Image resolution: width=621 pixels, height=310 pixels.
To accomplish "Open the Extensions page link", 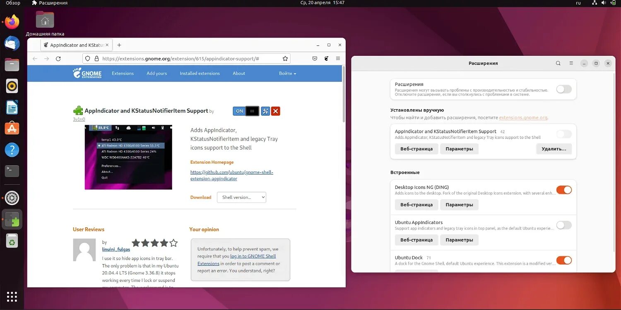I will [x=123, y=73].
